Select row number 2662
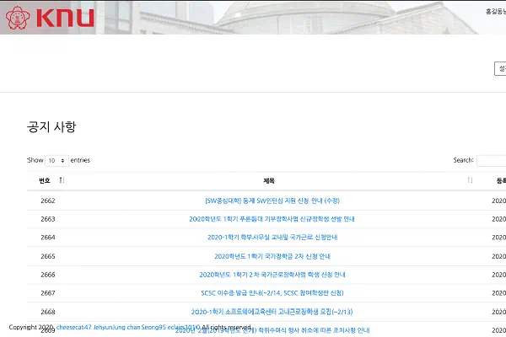Screen dimensions: 506x337 click(48, 201)
